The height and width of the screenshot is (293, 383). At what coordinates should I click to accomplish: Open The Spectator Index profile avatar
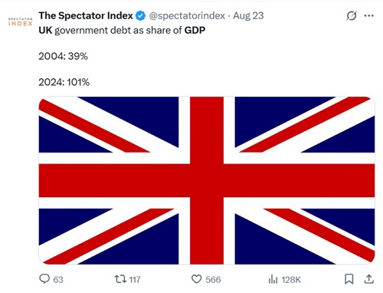(x=21, y=21)
